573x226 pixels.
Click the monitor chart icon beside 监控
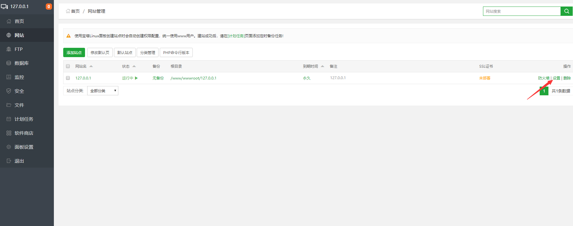coord(9,77)
